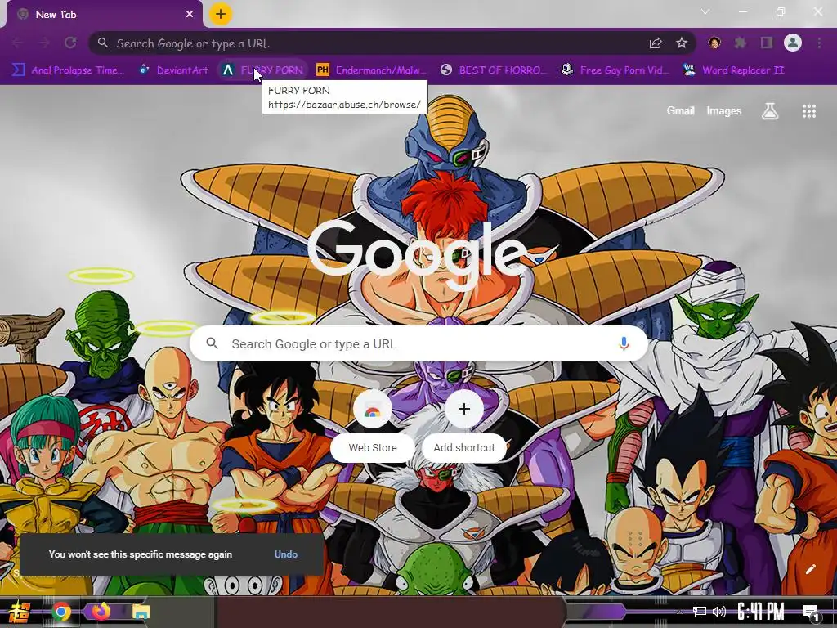The width and height of the screenshot is (837, 628).
Task: Open the Google apps grid
Action: coord(808,111)
